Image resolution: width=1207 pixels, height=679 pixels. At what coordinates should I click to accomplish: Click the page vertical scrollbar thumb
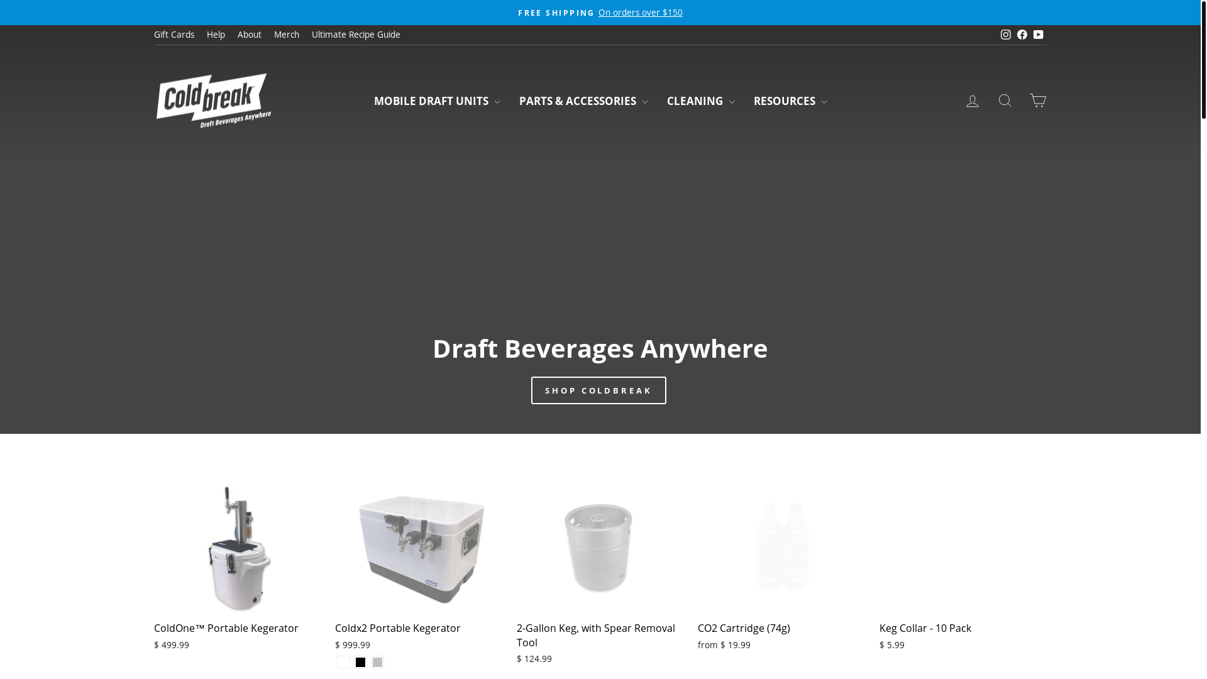click(1204, 60)
